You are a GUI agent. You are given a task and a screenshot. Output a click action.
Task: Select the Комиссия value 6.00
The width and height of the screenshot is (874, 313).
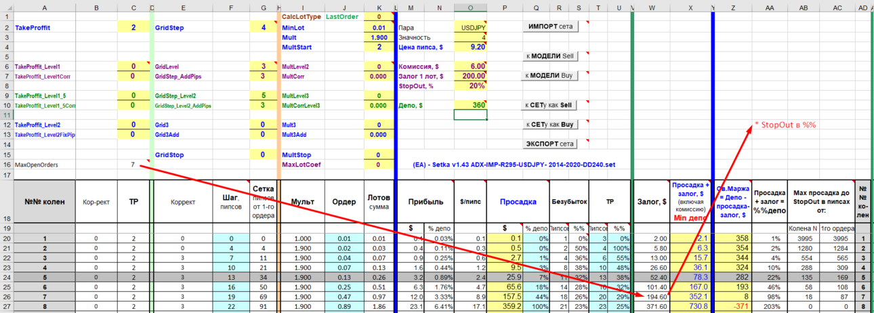[470, 66]
